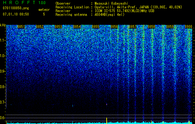Screen dimensions: 195x124
Task: Click the version number 1.00
Action: [42, 2]
